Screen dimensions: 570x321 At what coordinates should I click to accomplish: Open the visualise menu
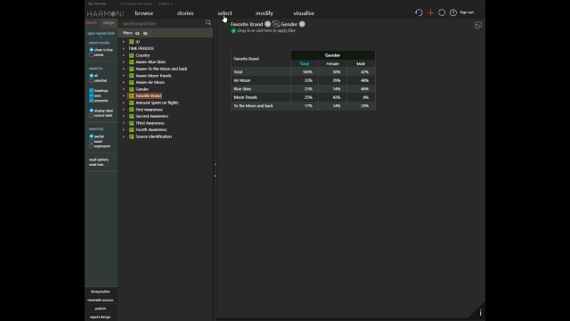click(304, 13)
